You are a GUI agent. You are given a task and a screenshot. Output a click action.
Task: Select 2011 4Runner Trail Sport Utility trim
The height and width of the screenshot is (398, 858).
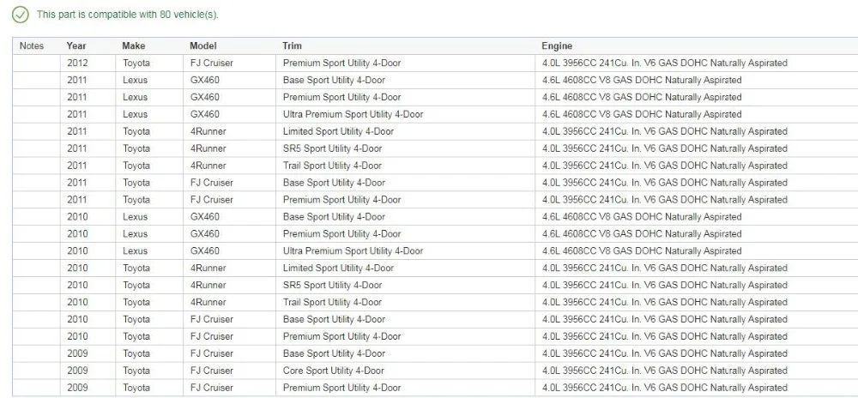pos(332,165)
